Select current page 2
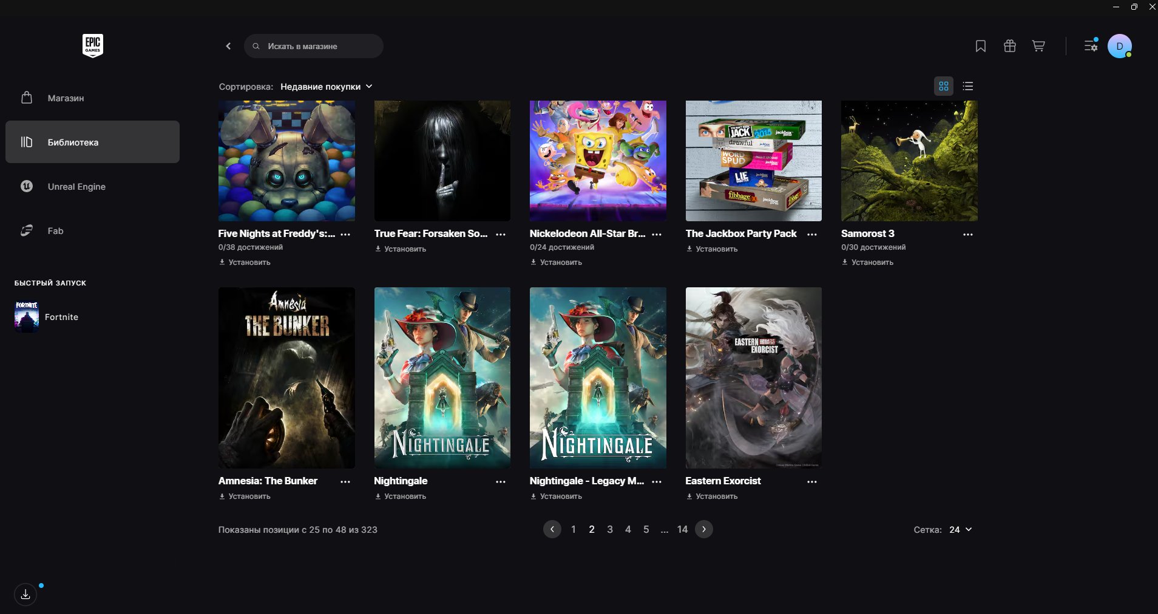This screenshot has width=1158, height=614. tap(592, 529)
